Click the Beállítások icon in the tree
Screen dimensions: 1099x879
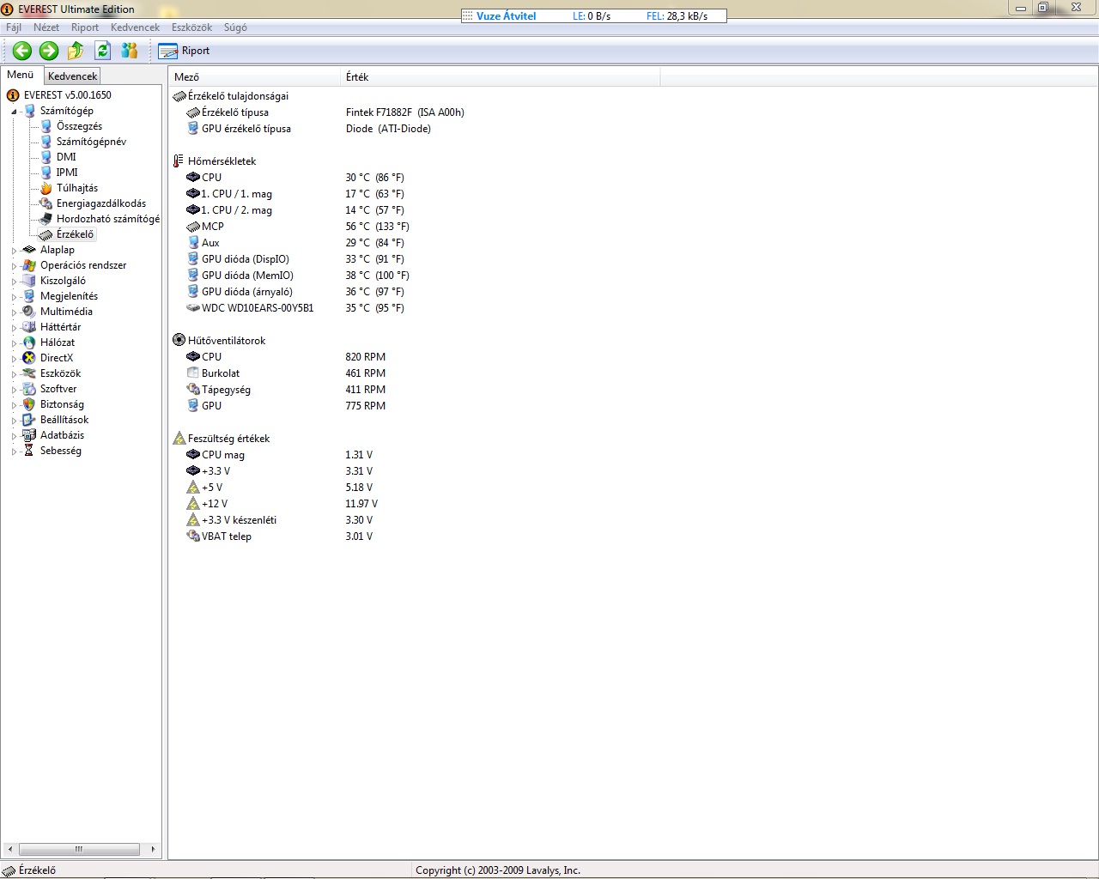(29, 420)
